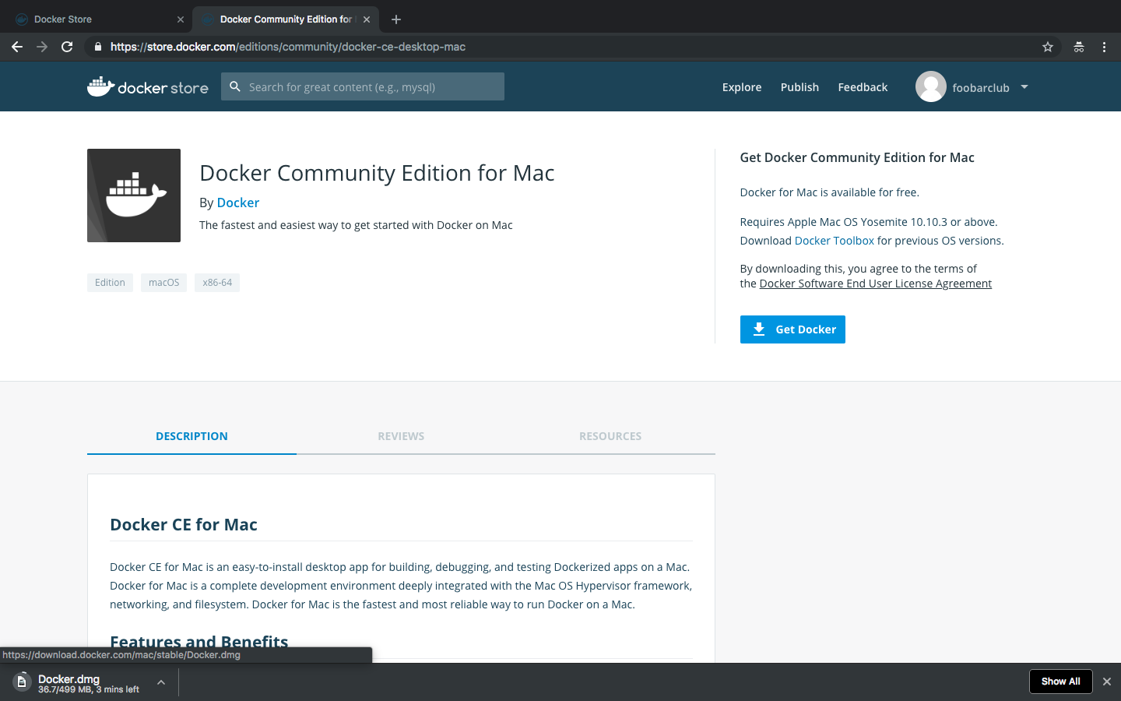Click Show All downloads button
This screenshot has height=701, width=1121.
[1061, 682]
